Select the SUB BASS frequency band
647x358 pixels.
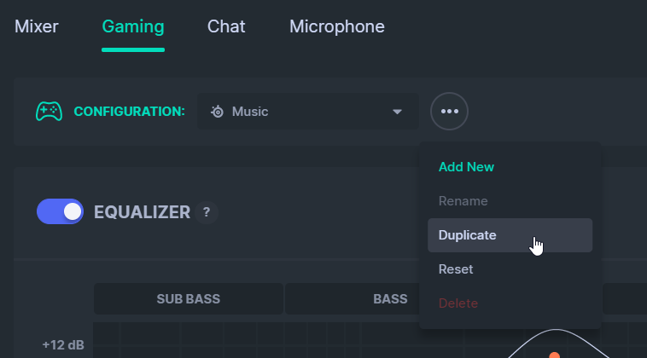click(189, 299)
